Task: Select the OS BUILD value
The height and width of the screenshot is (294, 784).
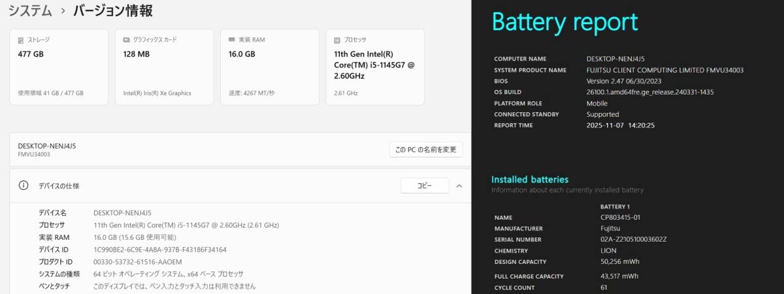Action: pos(650,92)
